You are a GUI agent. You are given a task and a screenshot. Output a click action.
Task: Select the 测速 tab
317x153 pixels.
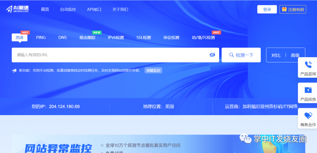click(19, 37)
